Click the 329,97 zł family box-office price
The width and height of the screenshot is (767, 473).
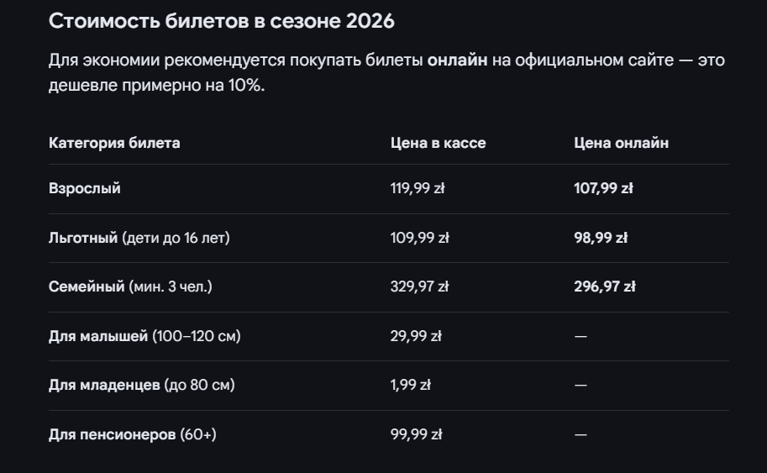[x=420, y=286]
